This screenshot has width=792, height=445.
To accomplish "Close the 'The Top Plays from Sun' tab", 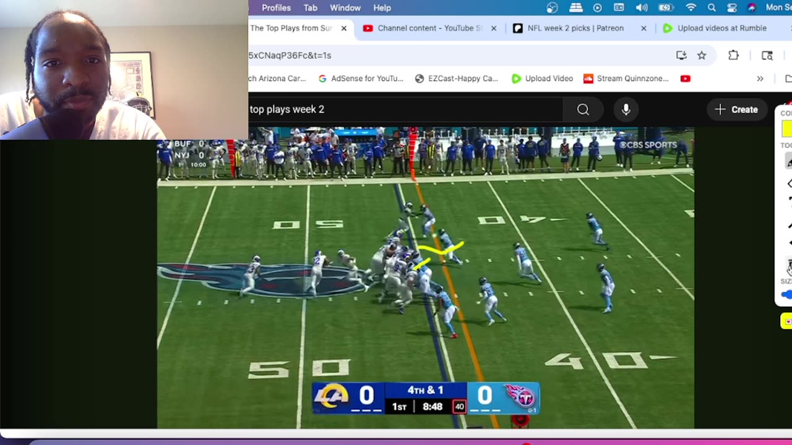I will pyautogui.click(x=344, y=28).
